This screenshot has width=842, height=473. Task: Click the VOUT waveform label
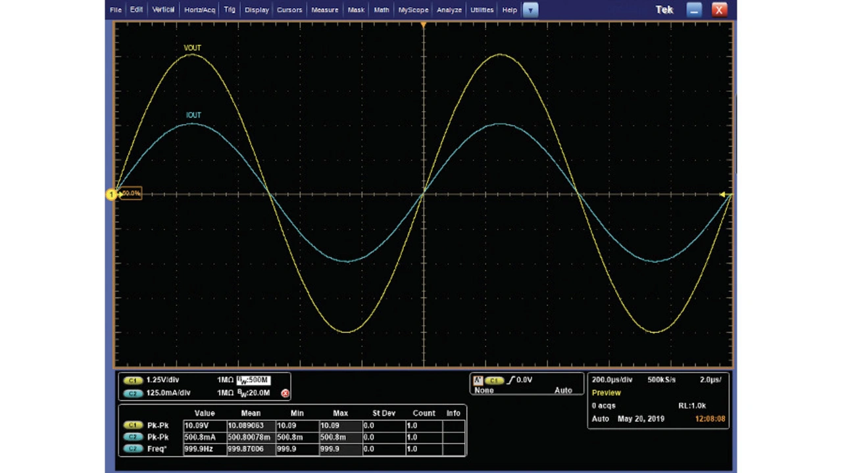coord(192,48)
